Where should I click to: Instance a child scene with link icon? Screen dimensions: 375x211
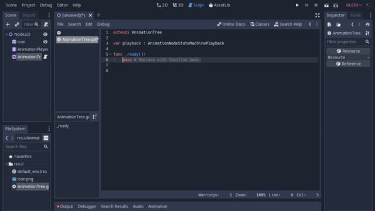(x=17, y=25)
